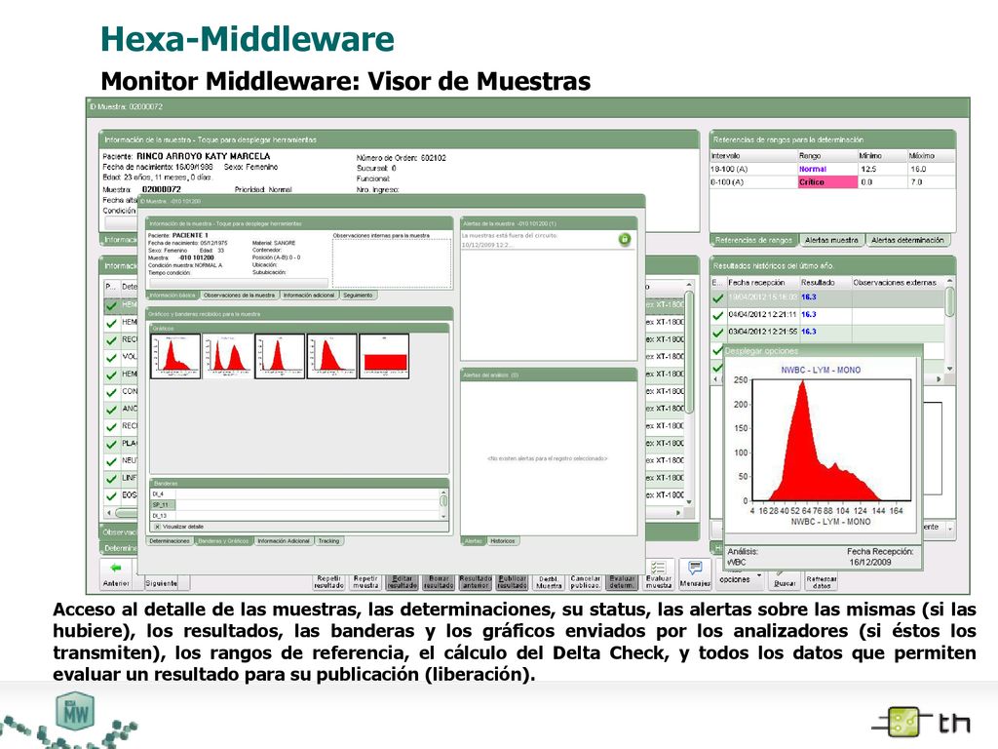Screen dimensions: 998x749
Task: Click the checkmark in the LINF row
Action: 111,478
